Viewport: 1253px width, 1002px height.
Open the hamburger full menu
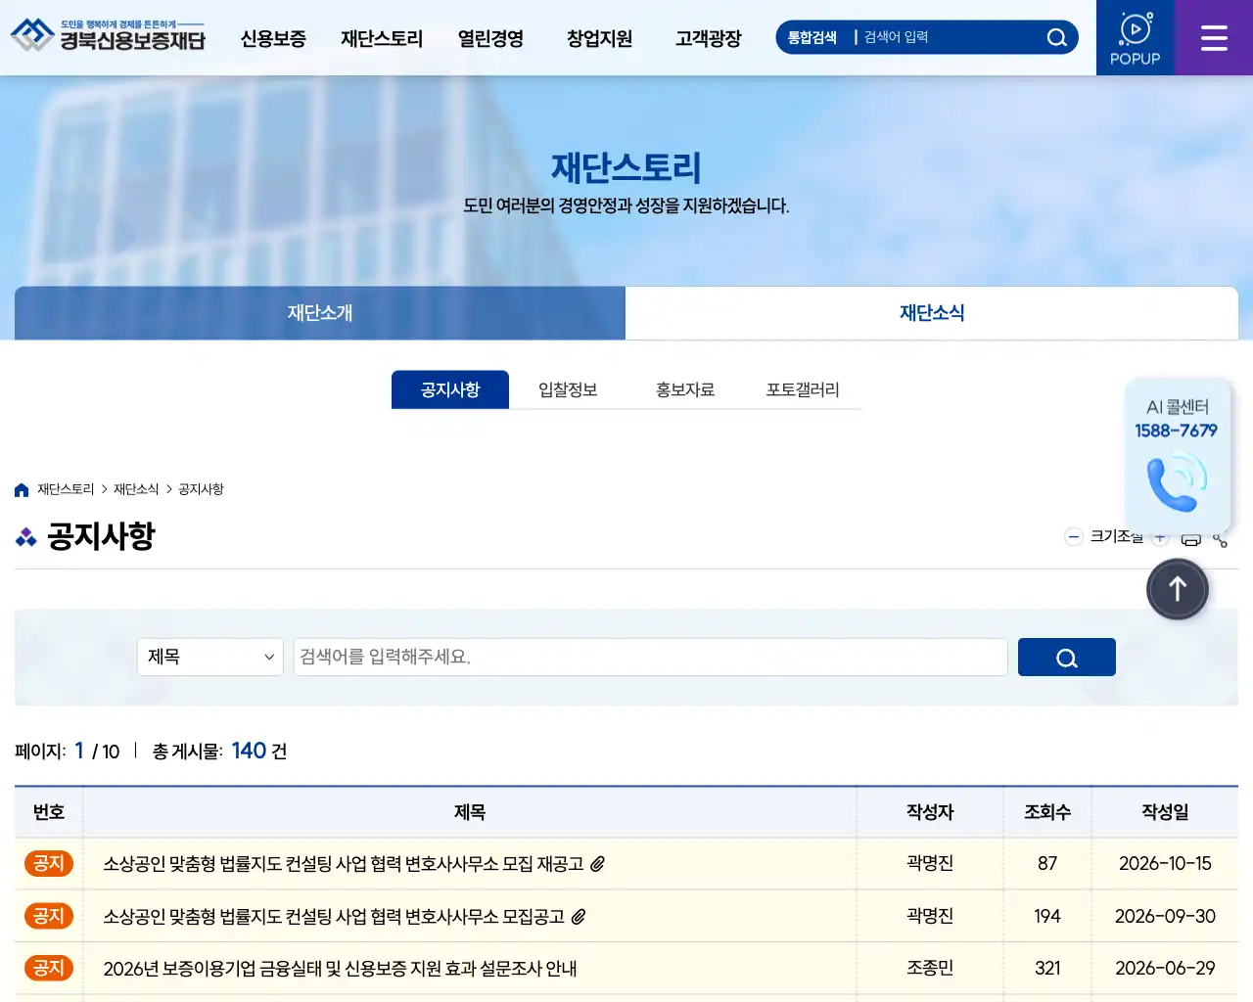[1214, 38]
